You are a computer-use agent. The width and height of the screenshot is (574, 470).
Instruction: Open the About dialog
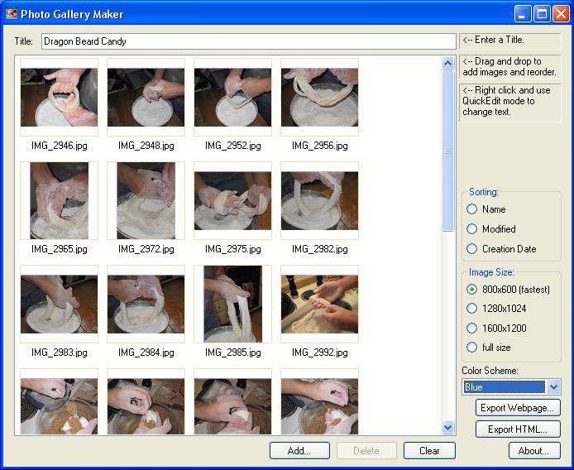pos(534,451)
